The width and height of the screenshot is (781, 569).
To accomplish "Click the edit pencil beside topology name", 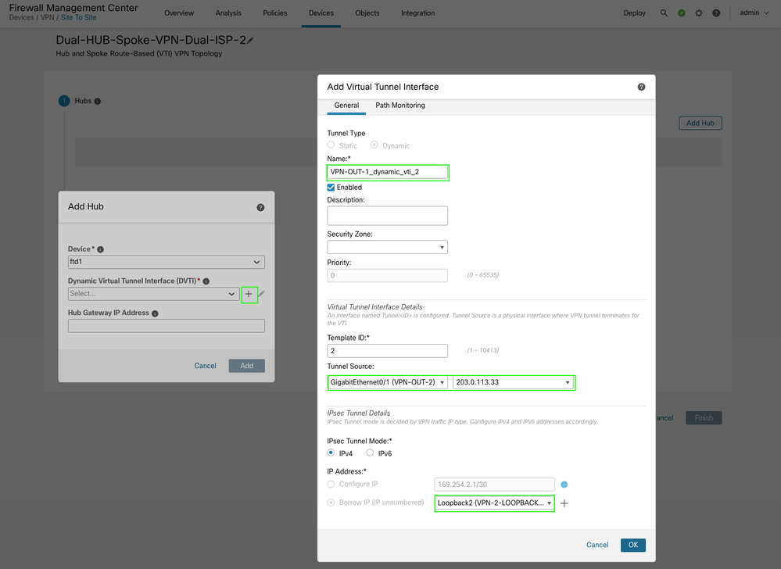I will click(251, 41).
